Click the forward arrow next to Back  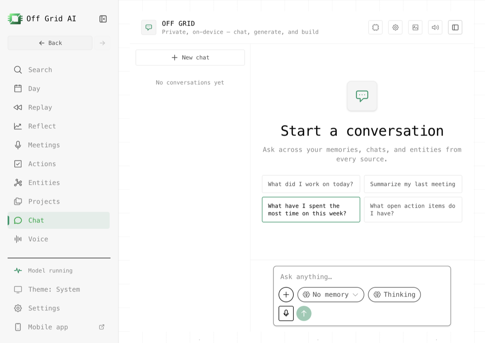pos(103,43)
